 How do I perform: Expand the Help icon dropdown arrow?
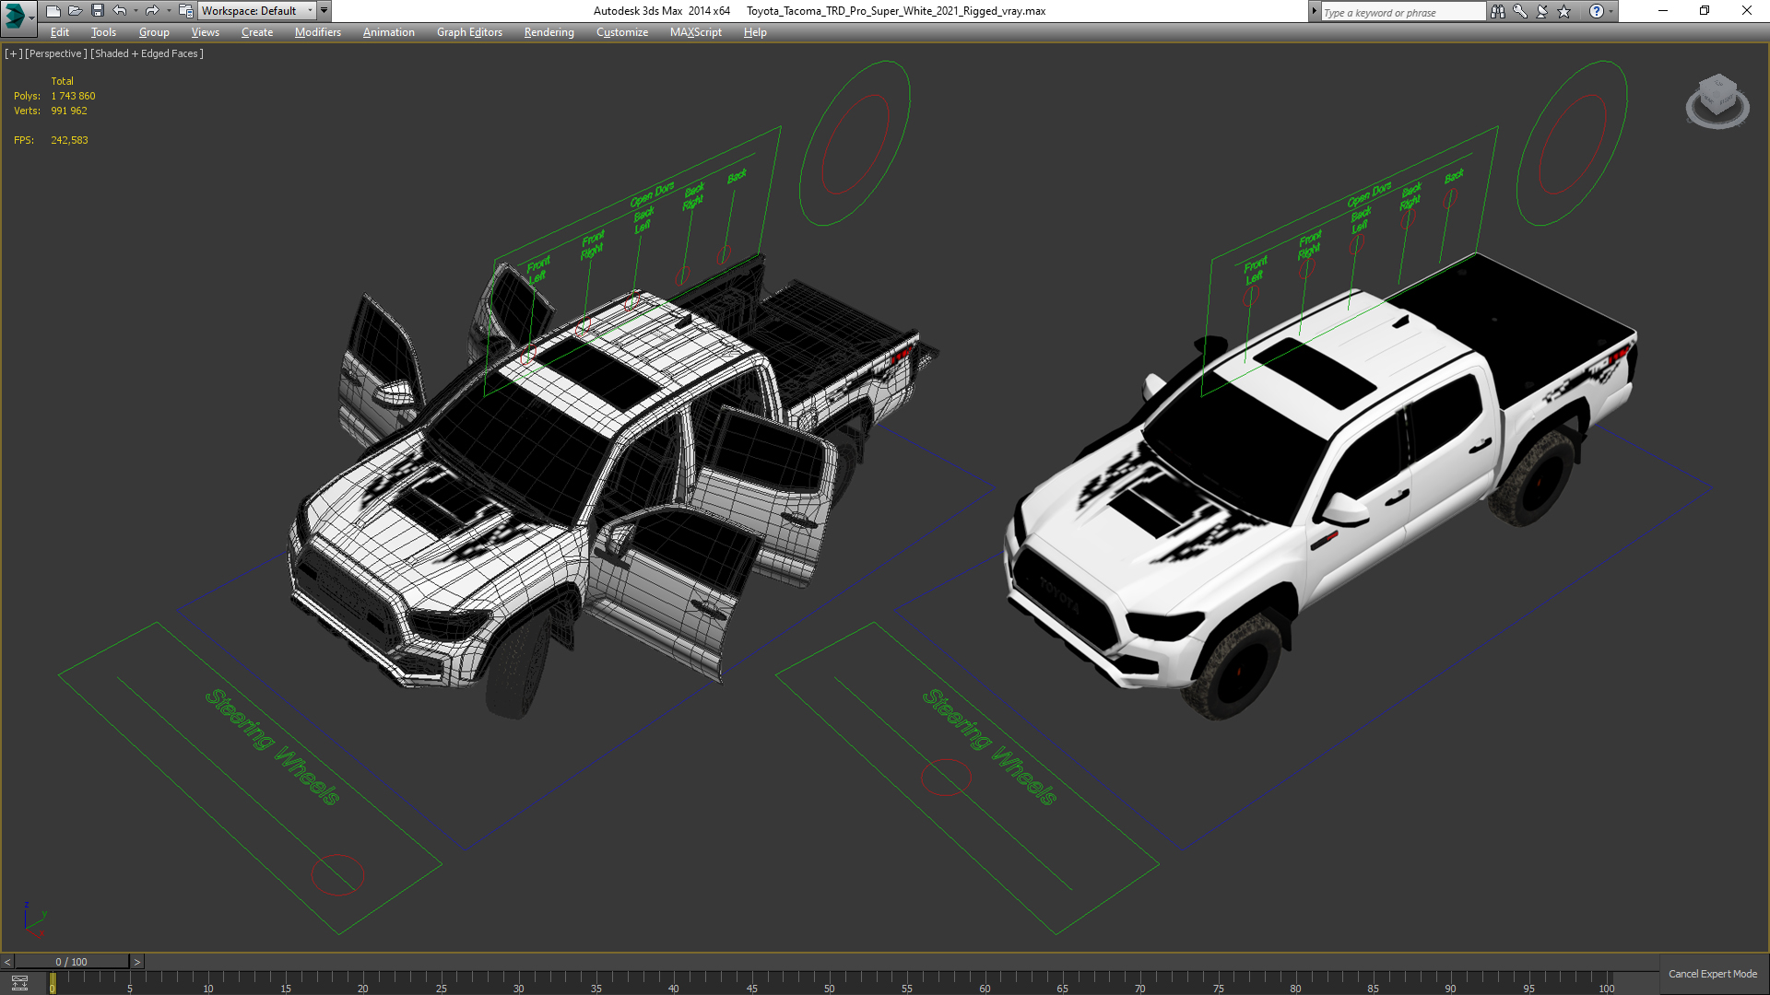pyautogui.click(x=1611, y=11)
